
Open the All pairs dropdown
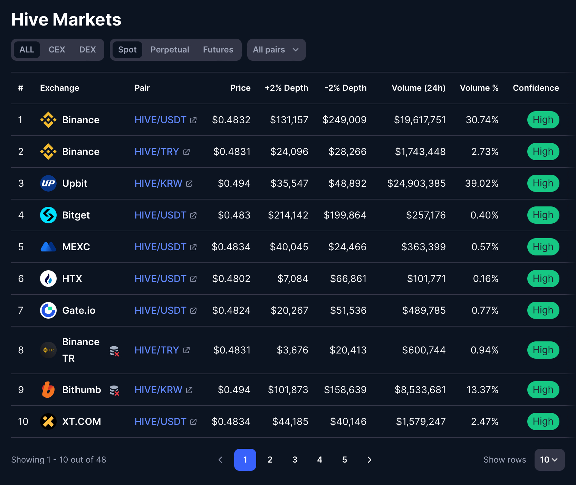(x=277, y=50)
